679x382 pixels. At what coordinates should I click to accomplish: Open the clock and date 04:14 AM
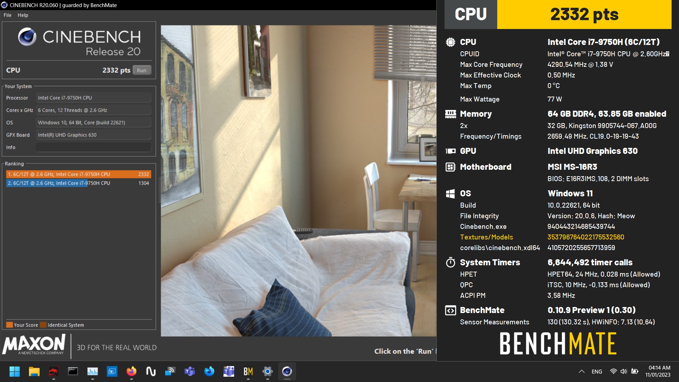coord(658,371)
